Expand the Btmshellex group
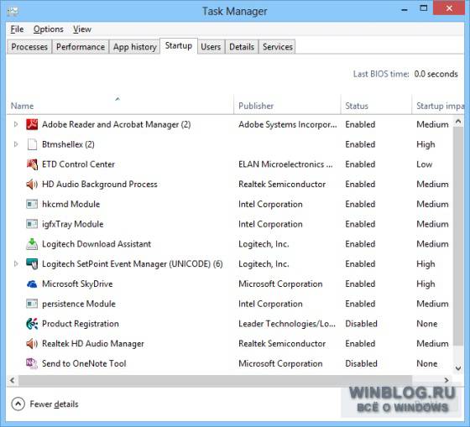 [x=16, y=144]
